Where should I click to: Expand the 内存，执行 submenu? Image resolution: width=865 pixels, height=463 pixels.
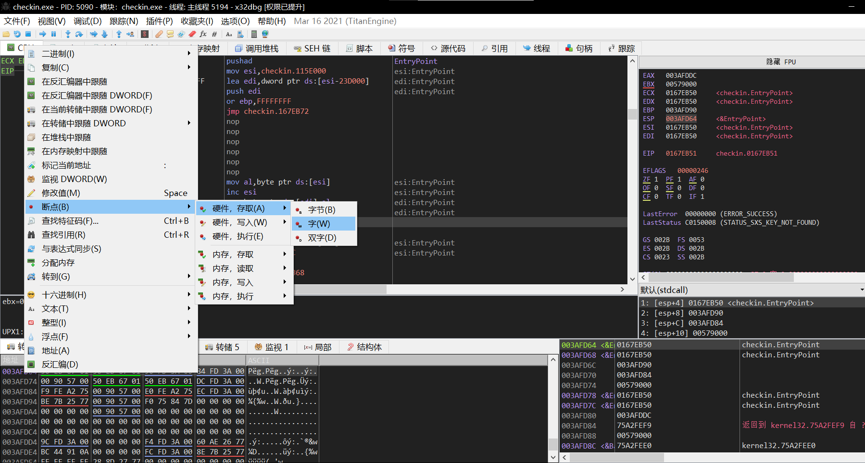point(243,296)
